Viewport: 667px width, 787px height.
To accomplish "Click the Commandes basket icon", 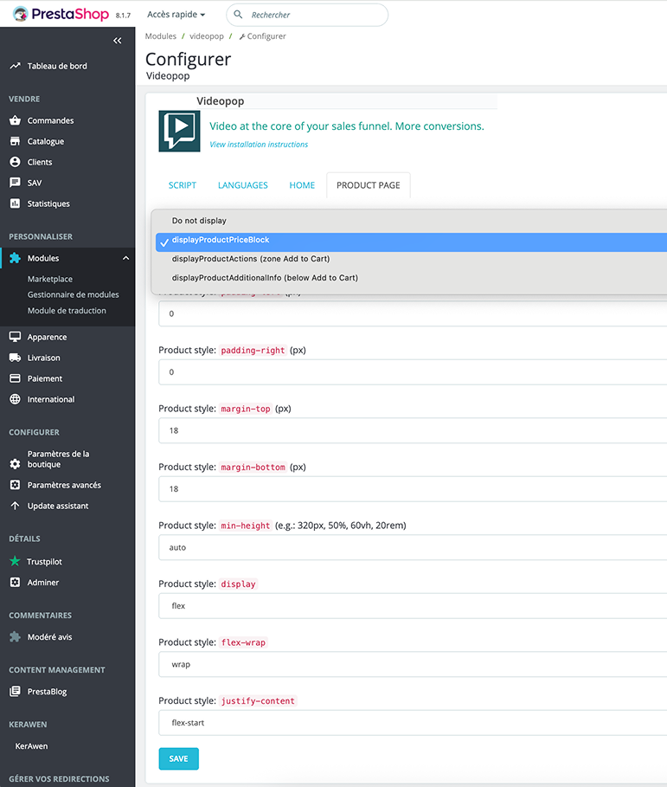I will pos(15,120).
